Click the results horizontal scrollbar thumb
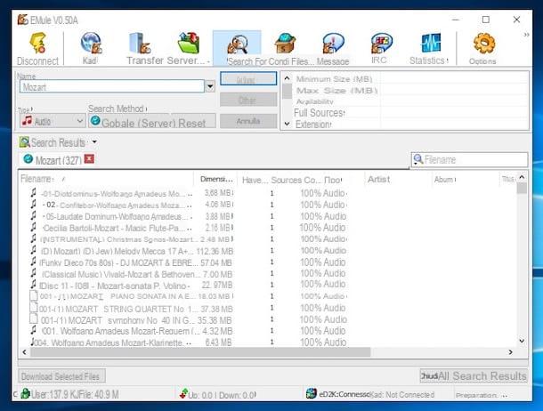Viewport: 543px width, 411px height. [x=200, y=352]
